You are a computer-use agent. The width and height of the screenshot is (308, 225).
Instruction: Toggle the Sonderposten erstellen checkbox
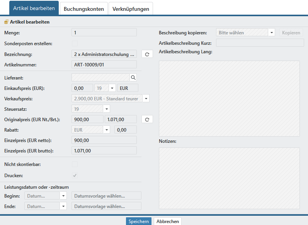(75, 44)
